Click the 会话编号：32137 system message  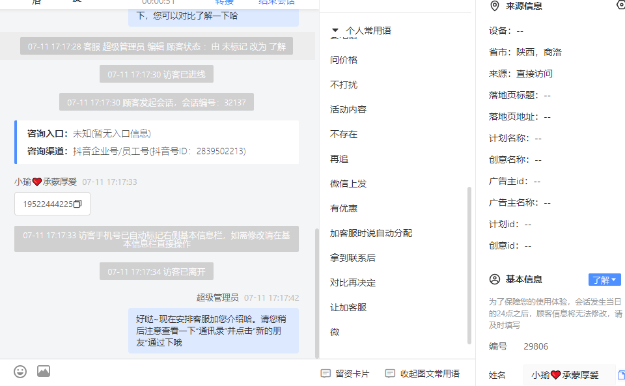(x=156, y=102)
